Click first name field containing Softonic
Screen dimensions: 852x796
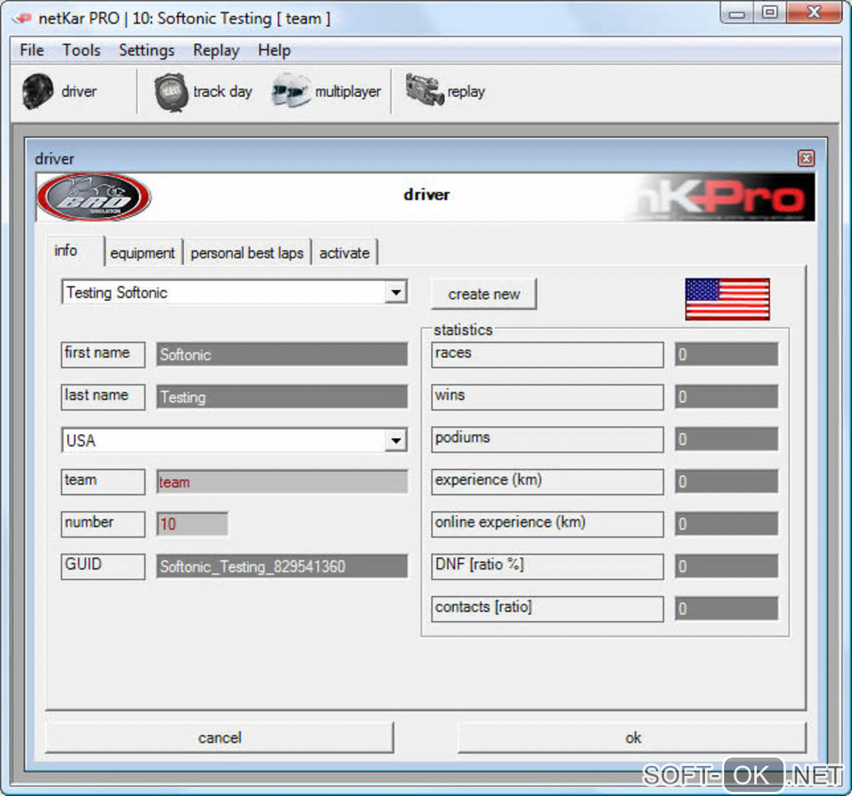(281, 355)
